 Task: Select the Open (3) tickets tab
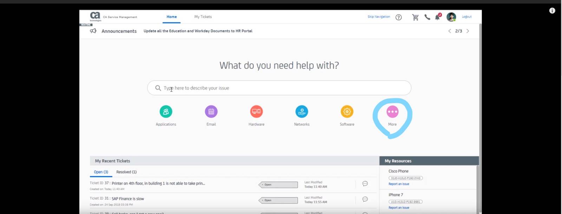coord(101,172)
